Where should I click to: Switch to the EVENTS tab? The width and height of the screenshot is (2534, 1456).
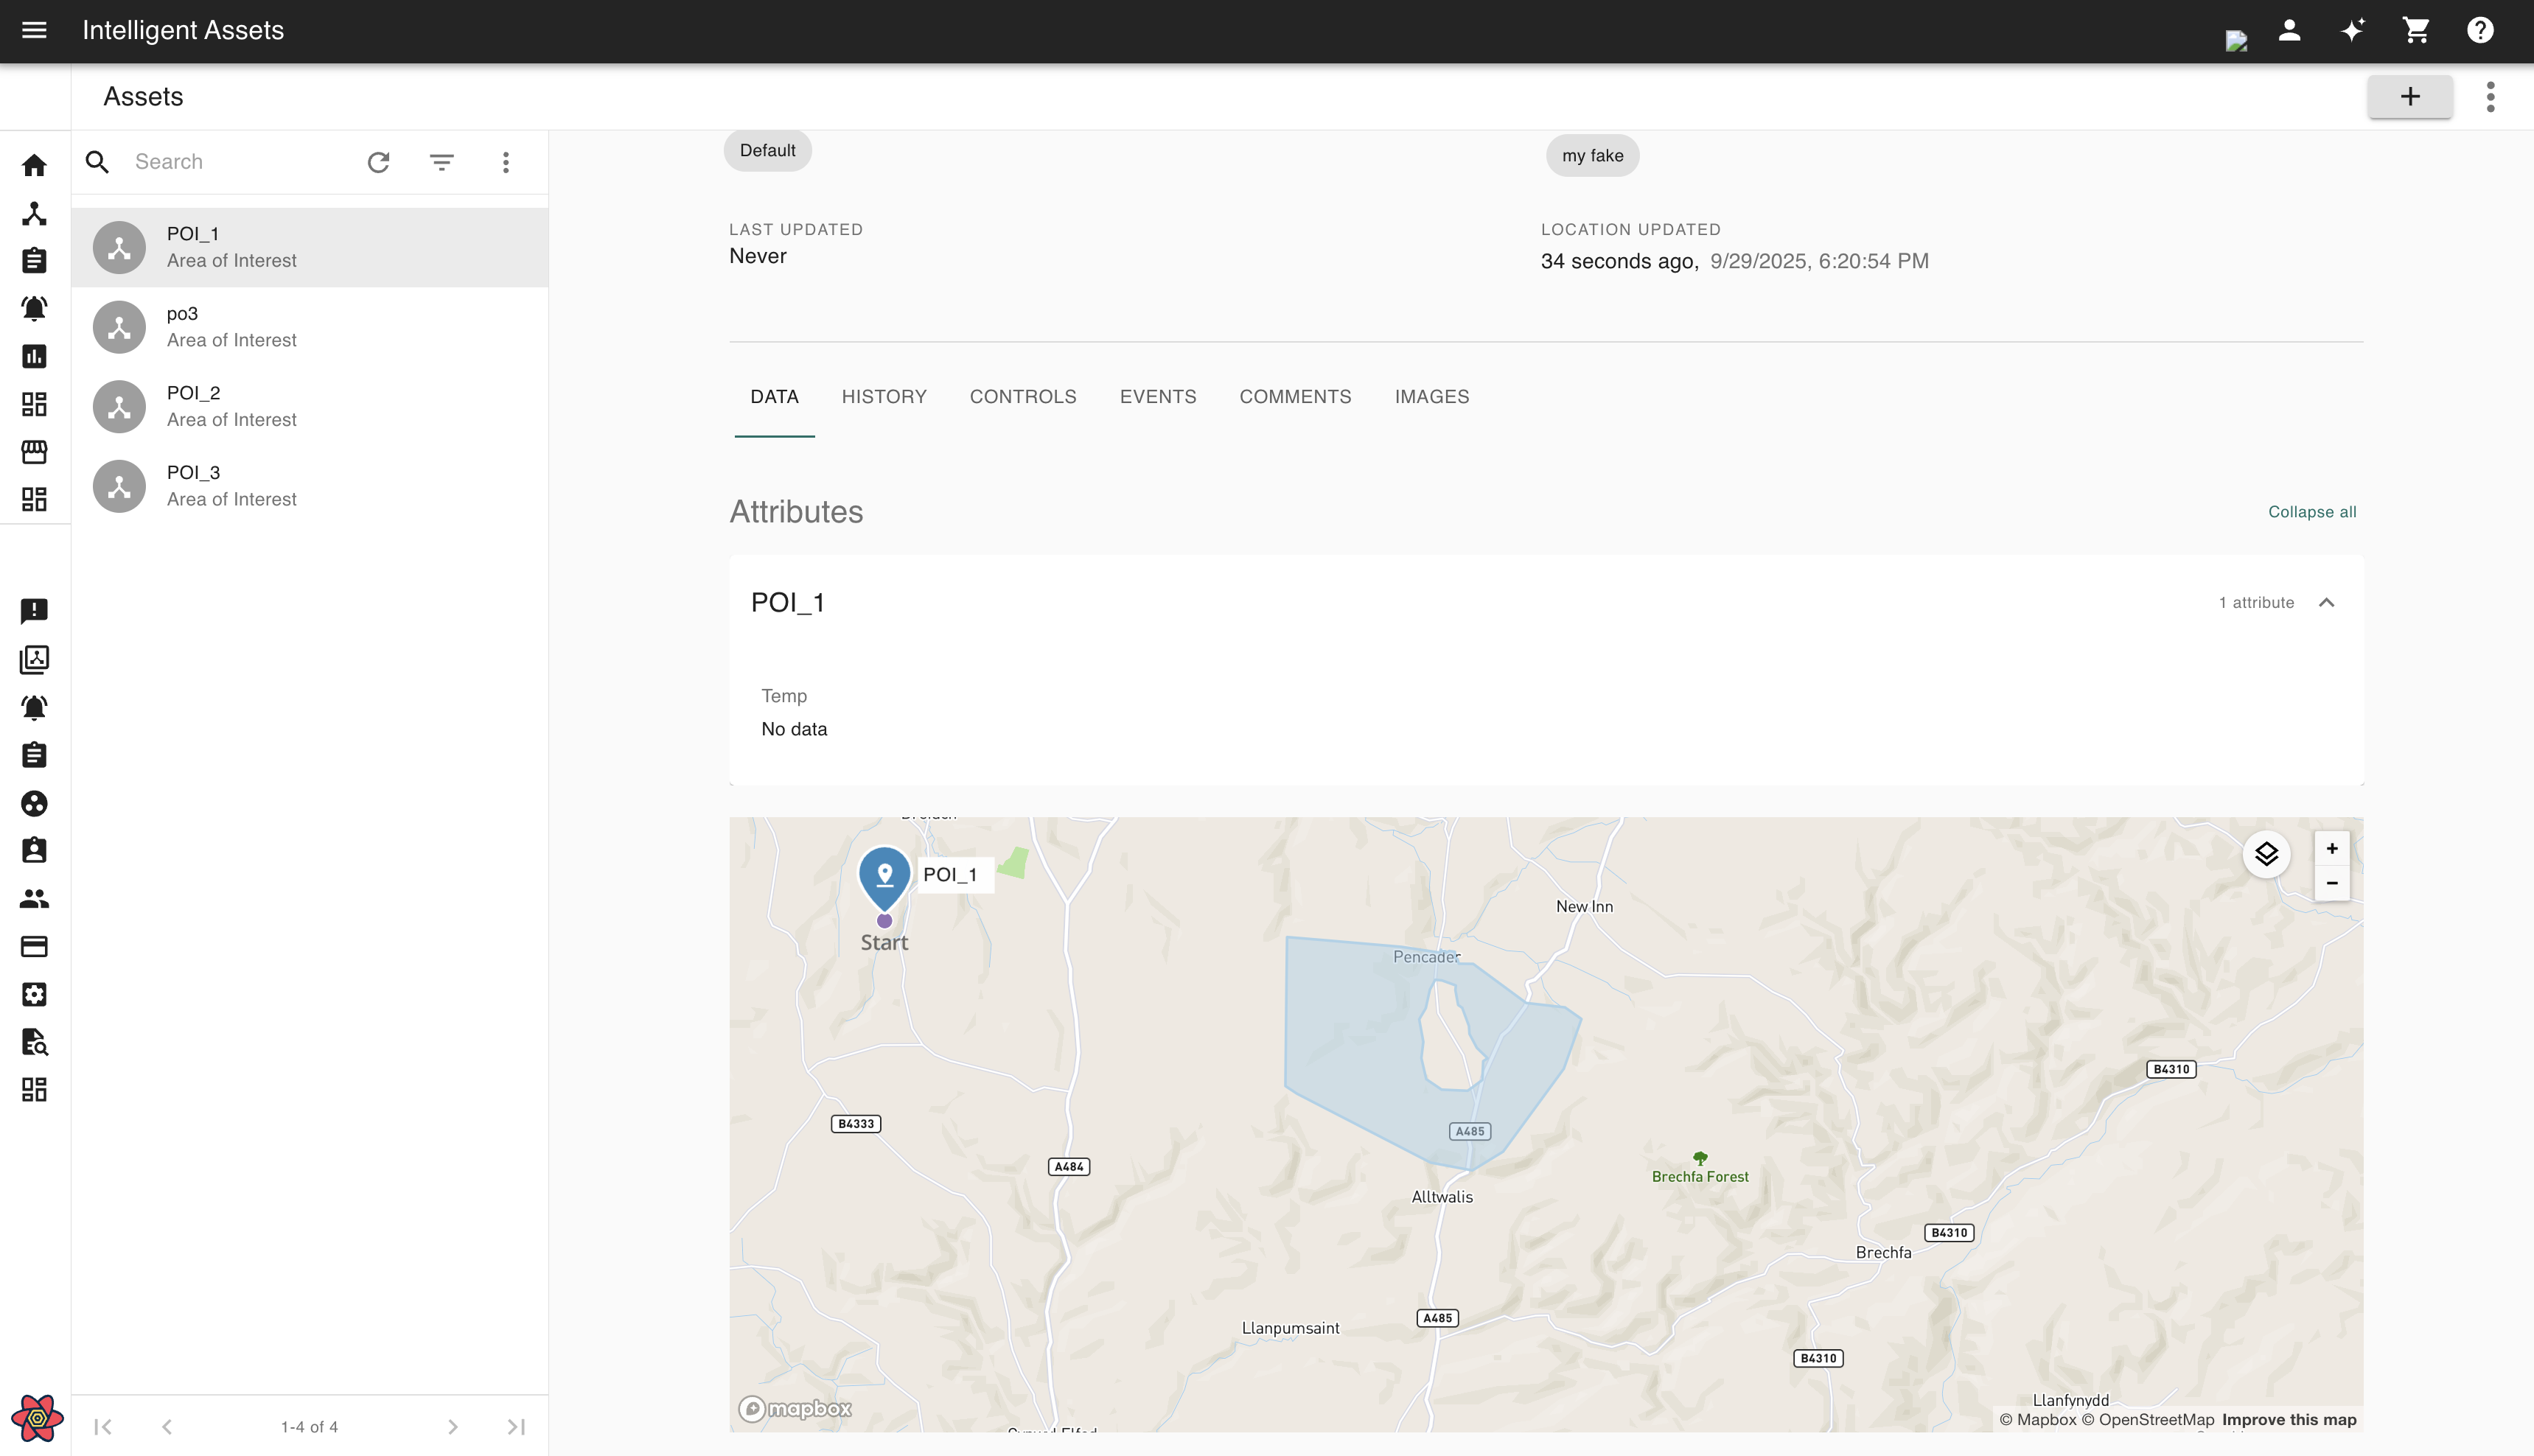1158,397
